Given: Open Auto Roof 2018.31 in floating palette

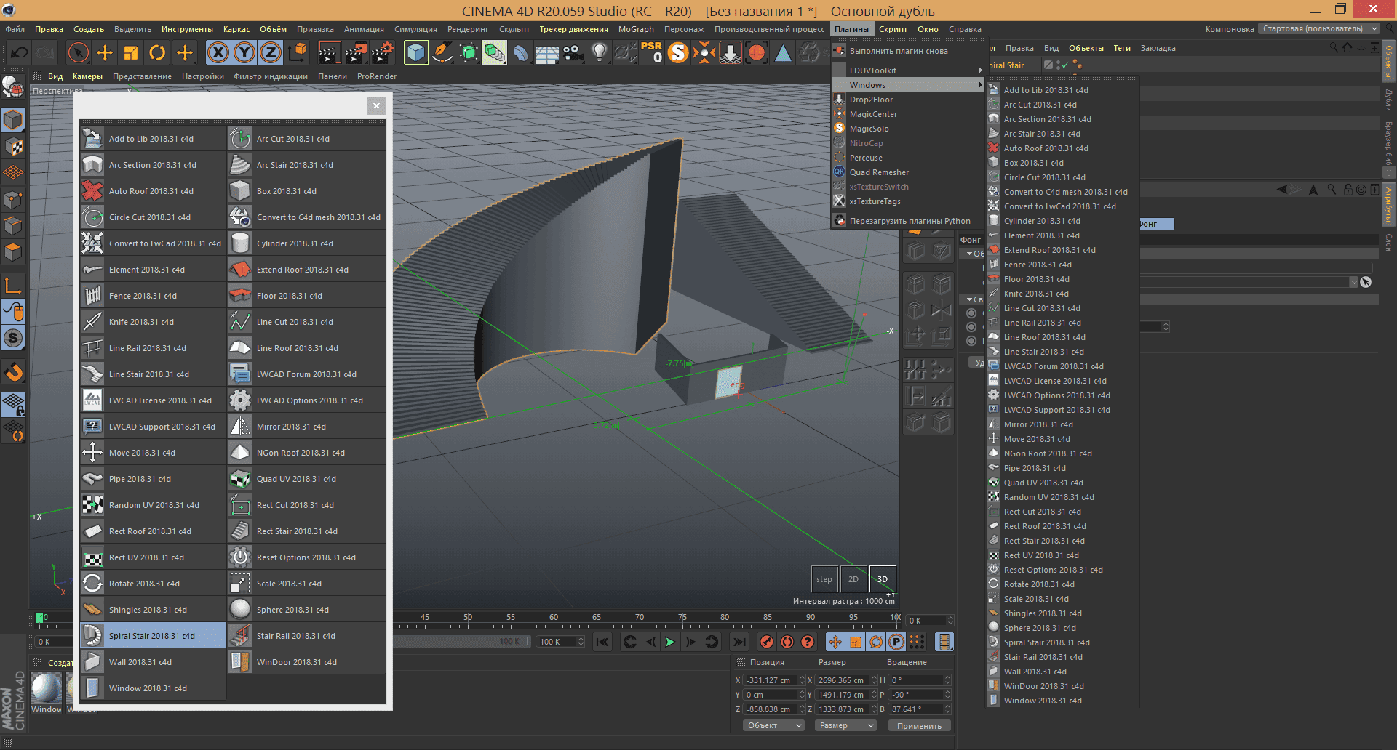Looking at the screenshot, I should point(153,190).
